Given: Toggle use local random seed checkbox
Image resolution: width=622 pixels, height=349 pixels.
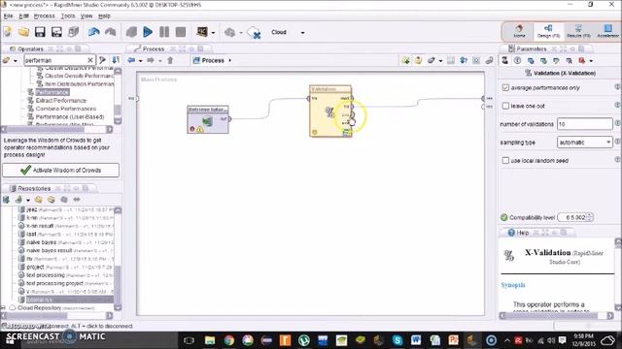Looking at the screenshot, I should (505, 160).
